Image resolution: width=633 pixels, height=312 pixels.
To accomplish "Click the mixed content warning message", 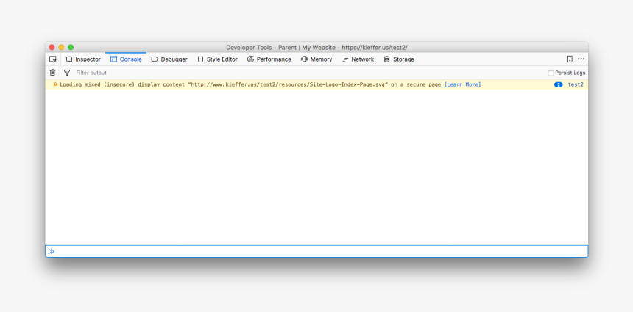I will 250,84.
